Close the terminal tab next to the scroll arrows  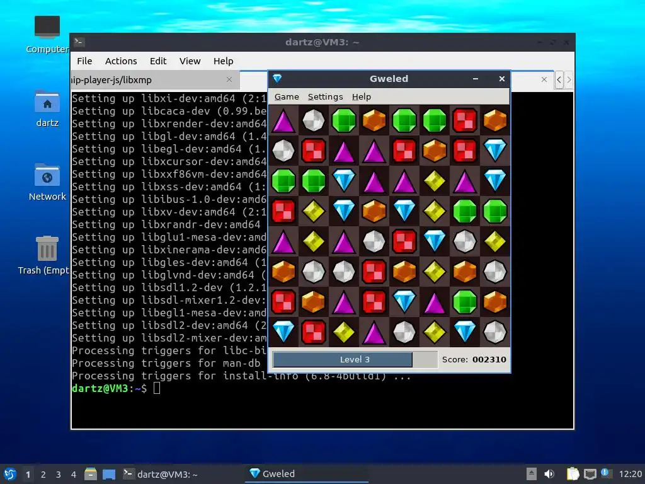tap(544, 79)
